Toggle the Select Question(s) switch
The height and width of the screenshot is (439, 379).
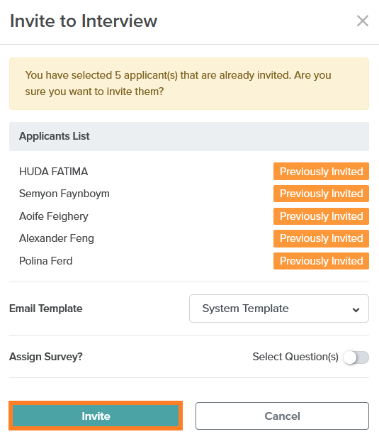[x=356, y=357]
